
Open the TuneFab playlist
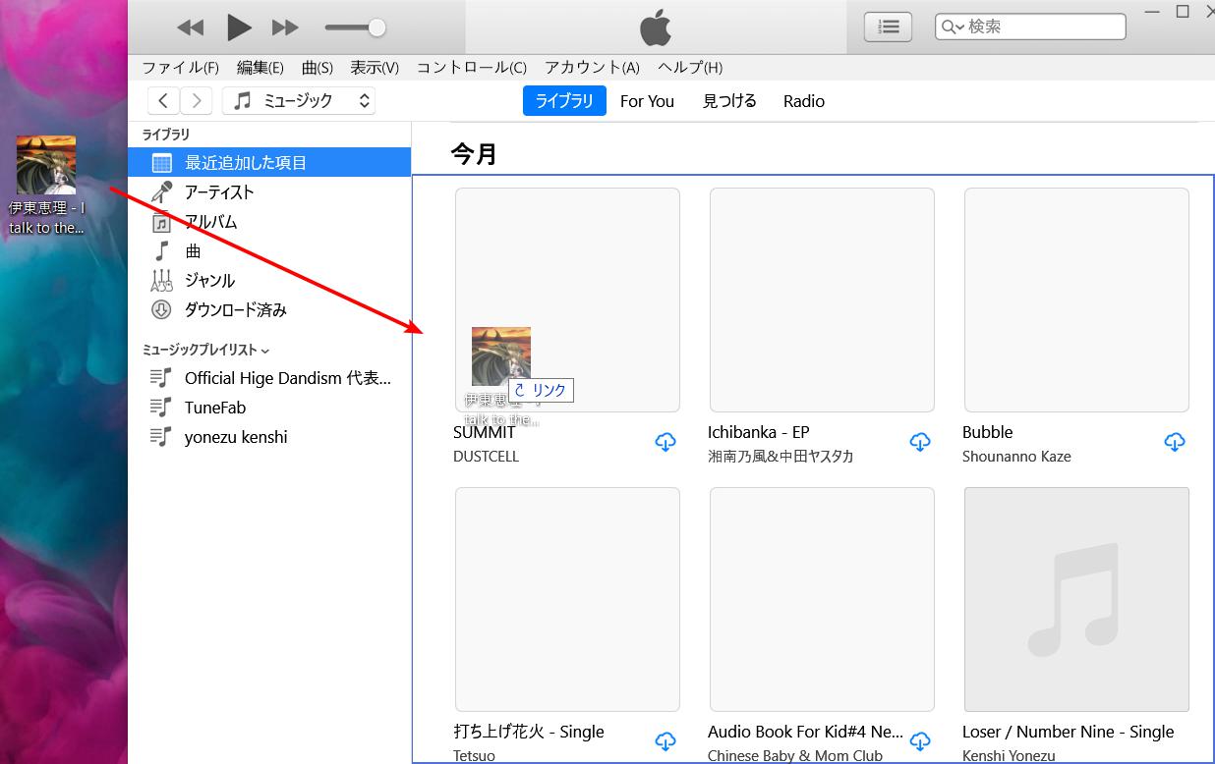(x=269, y=408)
